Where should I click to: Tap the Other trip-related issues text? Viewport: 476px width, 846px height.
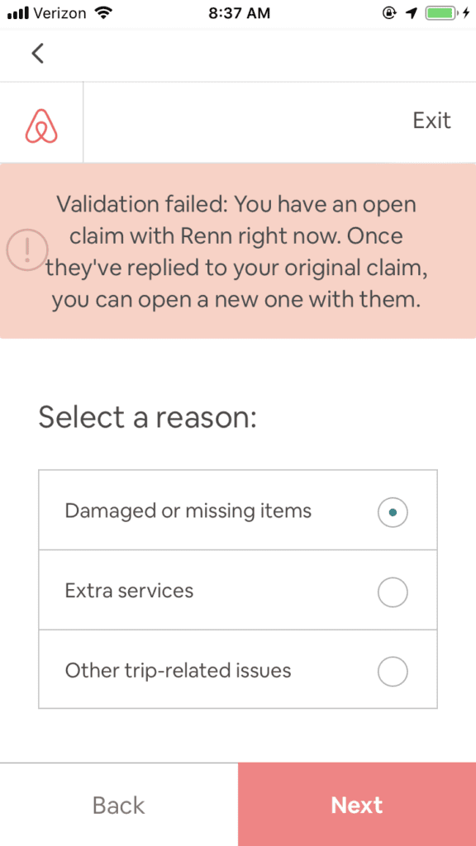[x=178, y=671]
